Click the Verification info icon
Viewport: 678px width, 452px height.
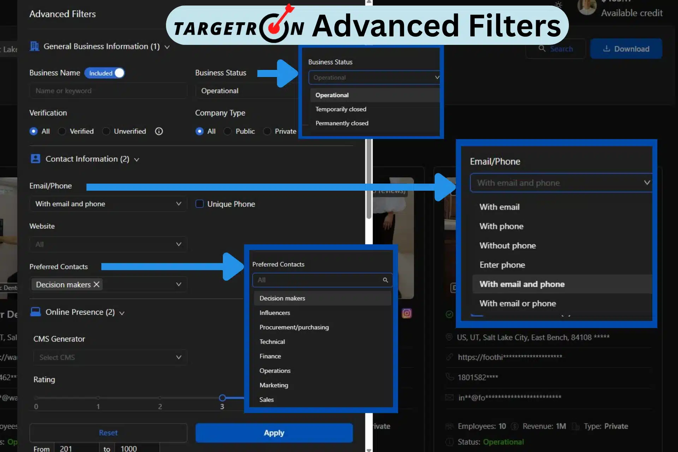pos(159,131)
